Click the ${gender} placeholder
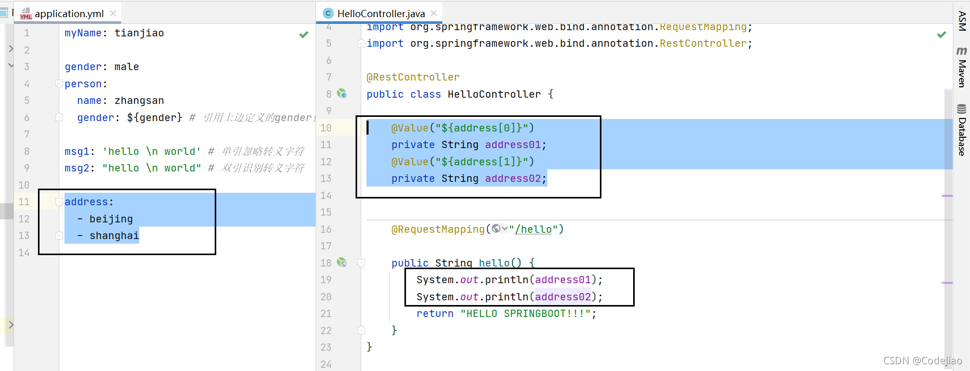This screenshot has height=371, width=970. tap(154, 117)
